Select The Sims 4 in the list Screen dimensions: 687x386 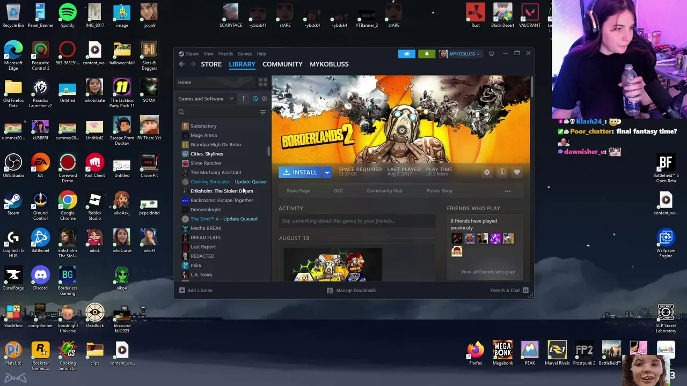[x=224, y=219]
